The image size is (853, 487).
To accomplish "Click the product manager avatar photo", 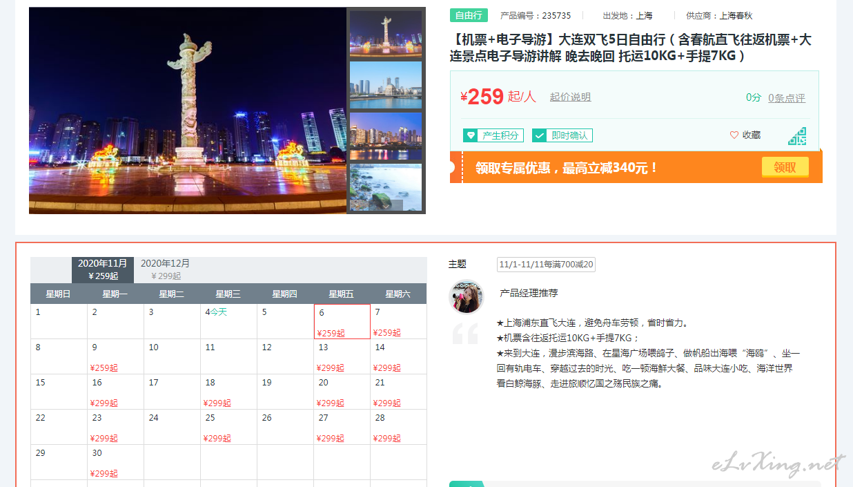I will [466, 296].
